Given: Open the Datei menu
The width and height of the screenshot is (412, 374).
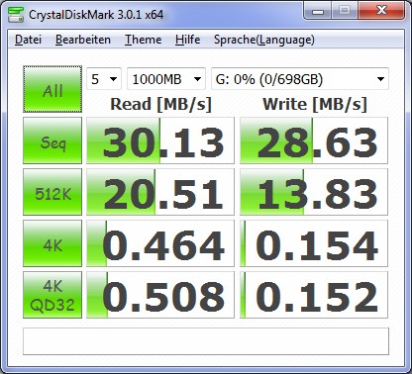Looking at the screenshot, I should point(28,40).
